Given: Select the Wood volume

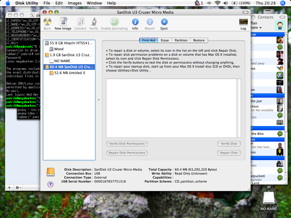Looking at the screenshot, I should 69,49.
